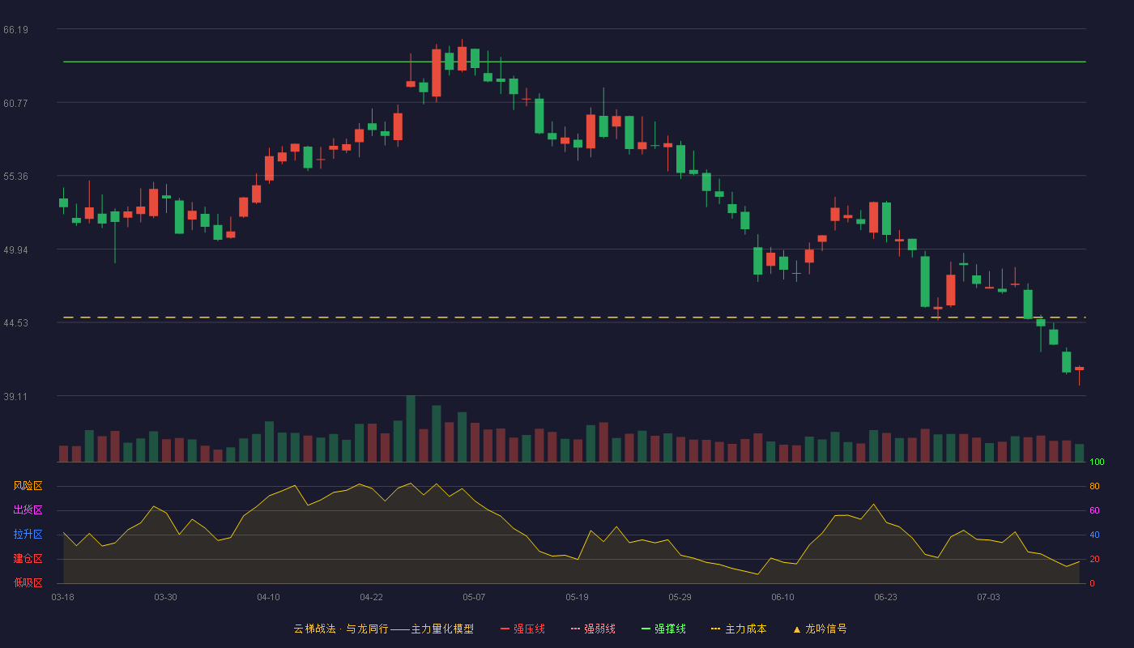Viewport: 1134px width, 648px height.
Task: Click the 05-19 date label
Action: pyautogui.click(x=577, y=597)
